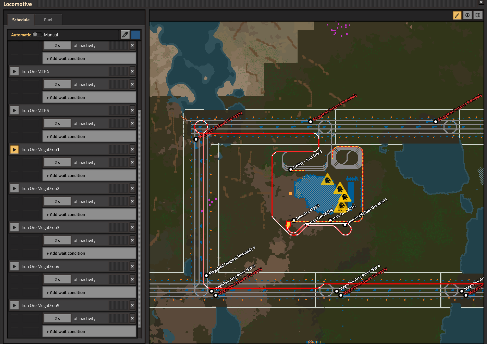The width and height of the screenshot is (487, 344).
Task: Remove Iron Ore MegaDrop5 from schedule
Action: click(132, 305)
